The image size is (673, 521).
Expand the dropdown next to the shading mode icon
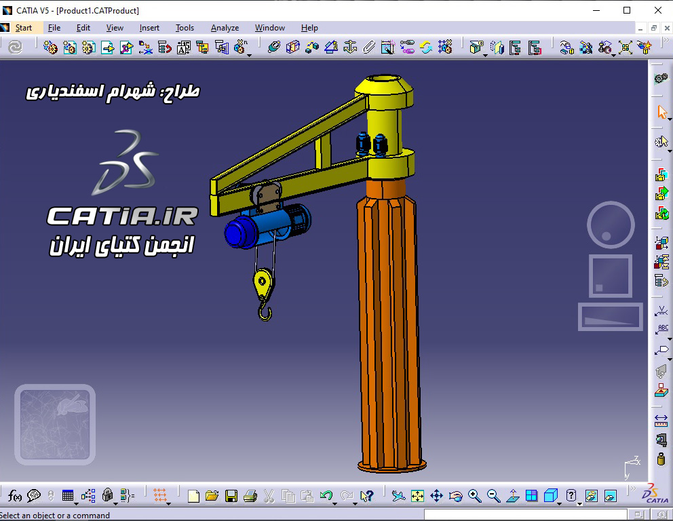(559, 503)
